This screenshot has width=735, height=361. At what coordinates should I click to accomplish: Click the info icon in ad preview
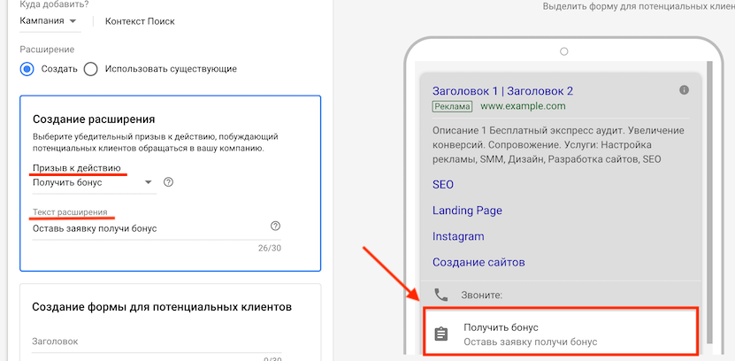click(x=684, y=90)
